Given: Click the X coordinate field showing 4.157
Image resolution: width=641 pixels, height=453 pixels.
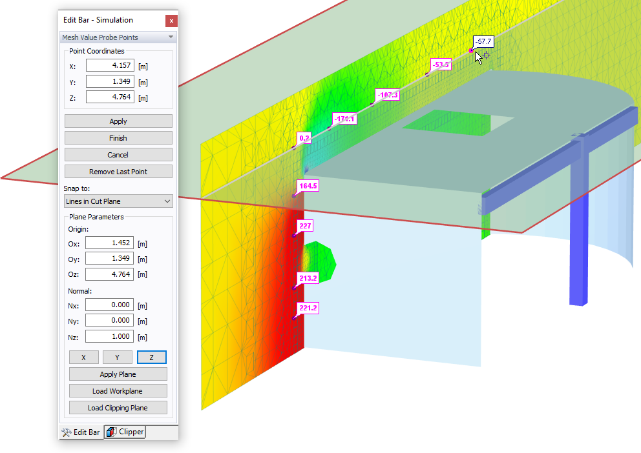Looking at the screenshot, I should (110, 65).
